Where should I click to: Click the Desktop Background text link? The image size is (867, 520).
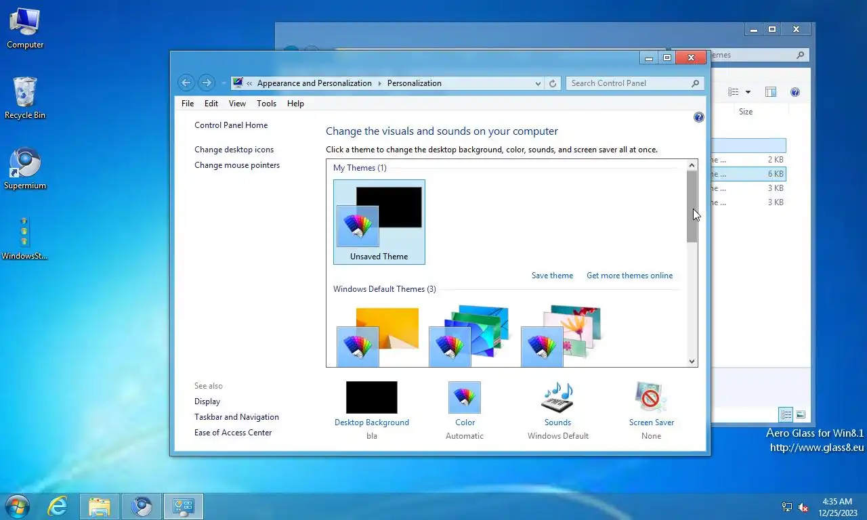pyautogui.click(x=372, y=422)
